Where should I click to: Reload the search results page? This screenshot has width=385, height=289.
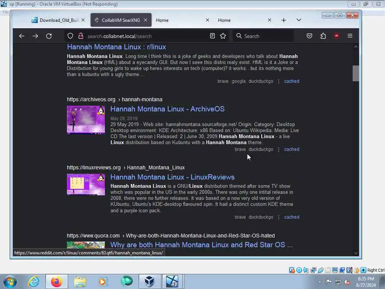49,36
